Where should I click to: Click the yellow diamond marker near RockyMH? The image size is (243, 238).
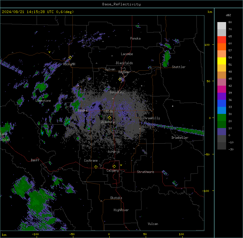[70, 58]
